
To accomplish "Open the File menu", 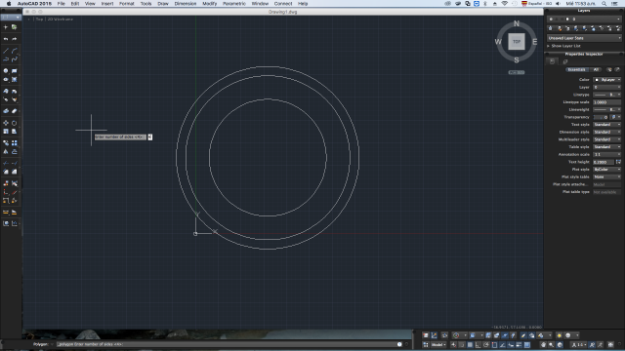I will [x=61, y=4].
